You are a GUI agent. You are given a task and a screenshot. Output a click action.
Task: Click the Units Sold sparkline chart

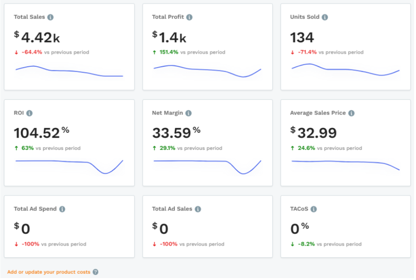[x=346, y=70]
